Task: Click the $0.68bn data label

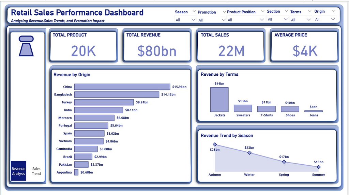Action: [x=87, y=172]
